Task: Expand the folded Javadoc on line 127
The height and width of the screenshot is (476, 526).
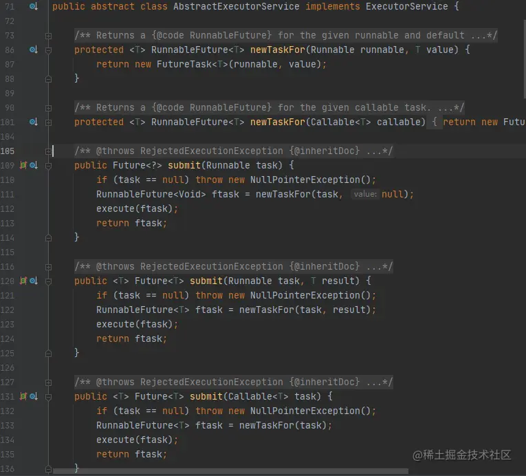Action: pos(48,382)
